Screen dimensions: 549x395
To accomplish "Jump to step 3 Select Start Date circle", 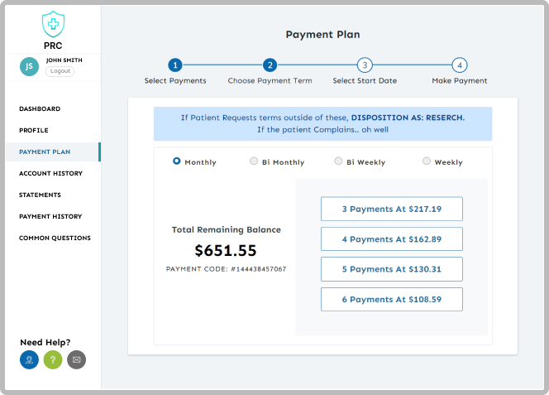I will pos(365,65).
